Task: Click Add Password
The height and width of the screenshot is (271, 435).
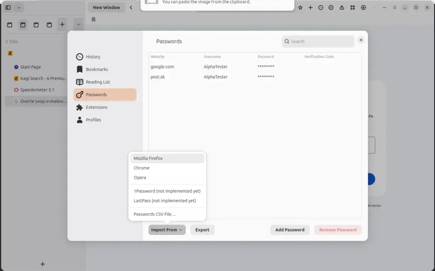Action: click(290, 230)
